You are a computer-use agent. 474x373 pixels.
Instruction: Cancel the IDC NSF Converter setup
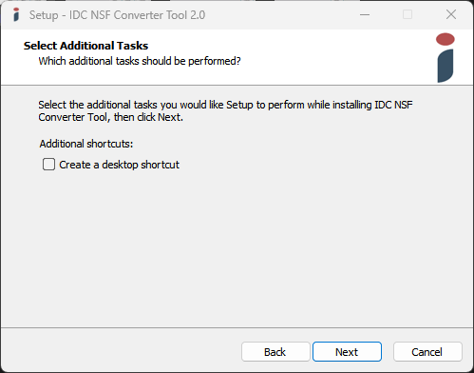pos(427,352)
